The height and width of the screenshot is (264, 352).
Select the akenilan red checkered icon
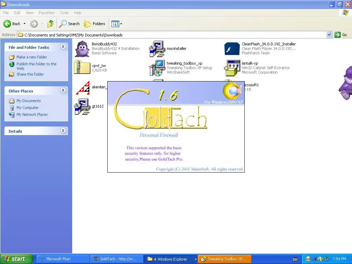82,88
